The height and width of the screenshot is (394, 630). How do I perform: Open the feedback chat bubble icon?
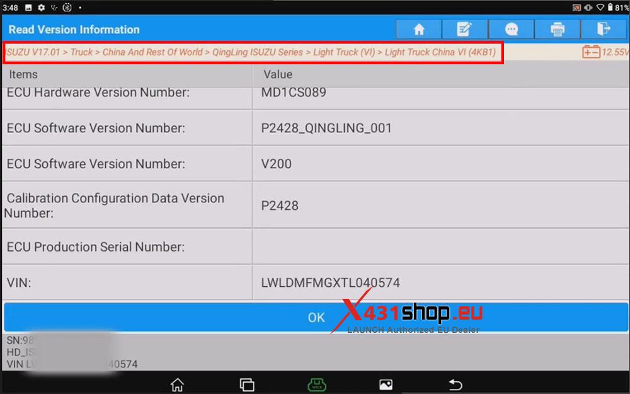(x=511, y=30)
